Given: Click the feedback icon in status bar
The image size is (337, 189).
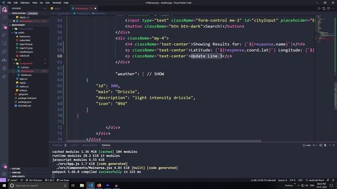Looking at the screenshot, I should (328, 180).
